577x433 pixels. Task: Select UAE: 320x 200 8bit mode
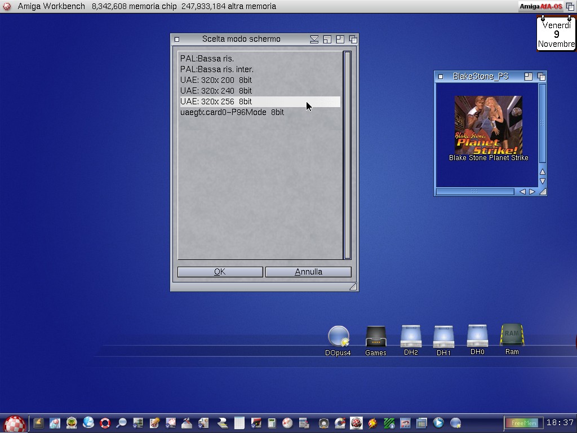[x=216, y=80]
